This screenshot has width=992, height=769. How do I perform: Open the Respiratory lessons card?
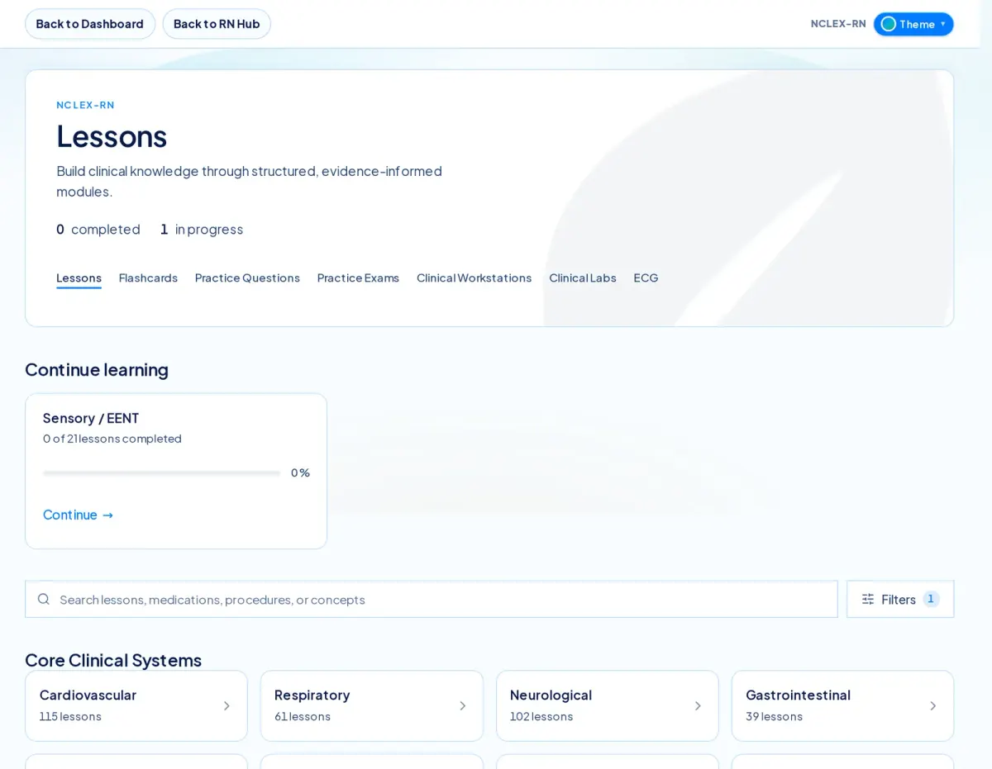(x=372, y=705)
